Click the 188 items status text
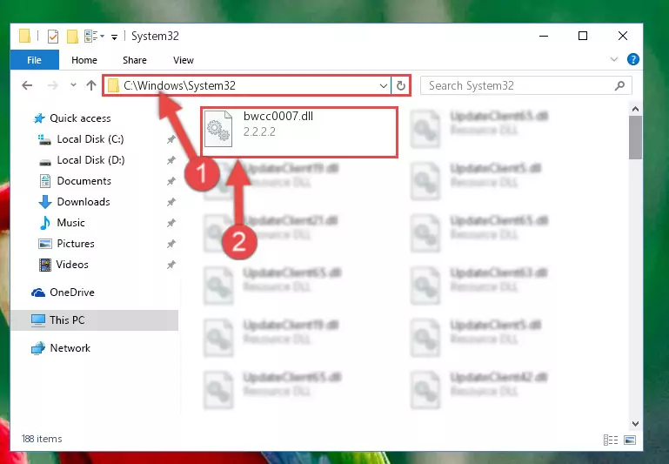Viewport: 669px width, 464px height. [42, 439]
